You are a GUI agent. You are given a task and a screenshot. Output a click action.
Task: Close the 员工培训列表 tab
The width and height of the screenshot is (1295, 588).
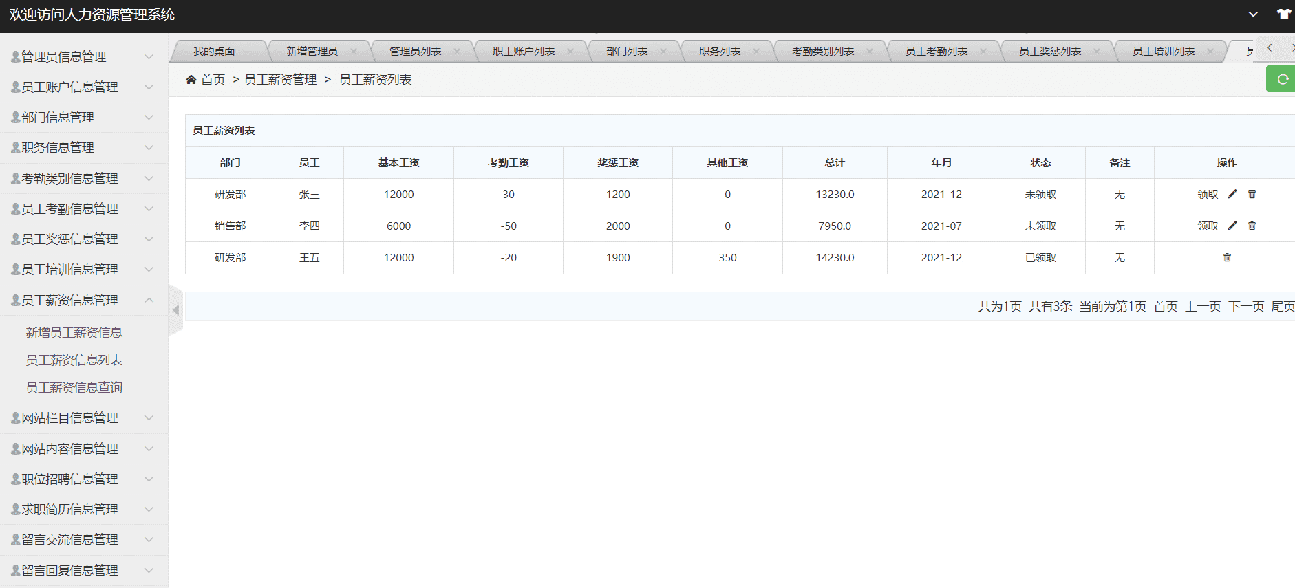pyautogui.click(x=1210, y=52)
